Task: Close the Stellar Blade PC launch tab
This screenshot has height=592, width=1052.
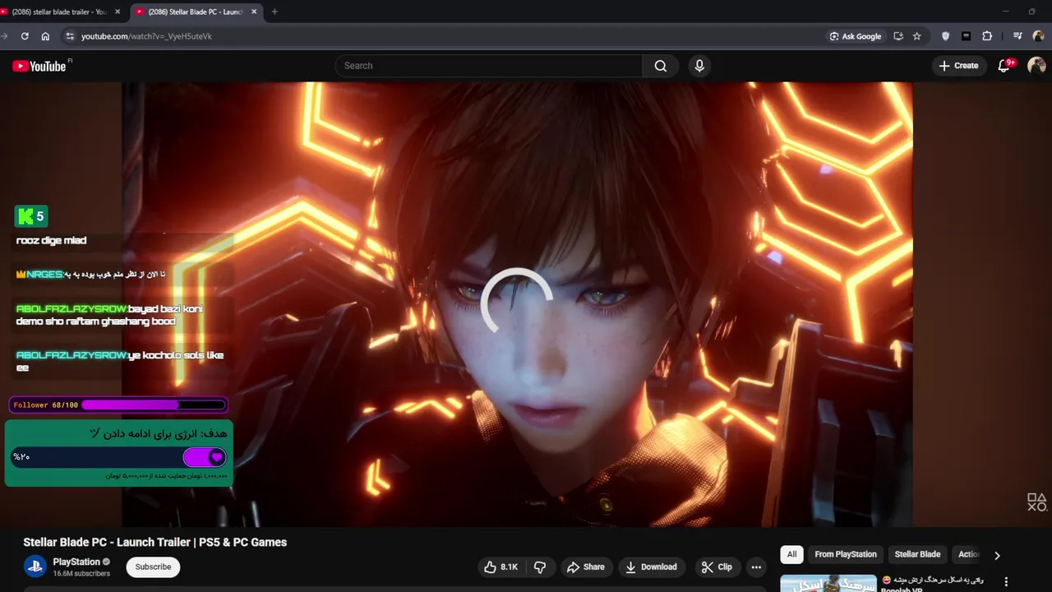Action: (254, 12)
